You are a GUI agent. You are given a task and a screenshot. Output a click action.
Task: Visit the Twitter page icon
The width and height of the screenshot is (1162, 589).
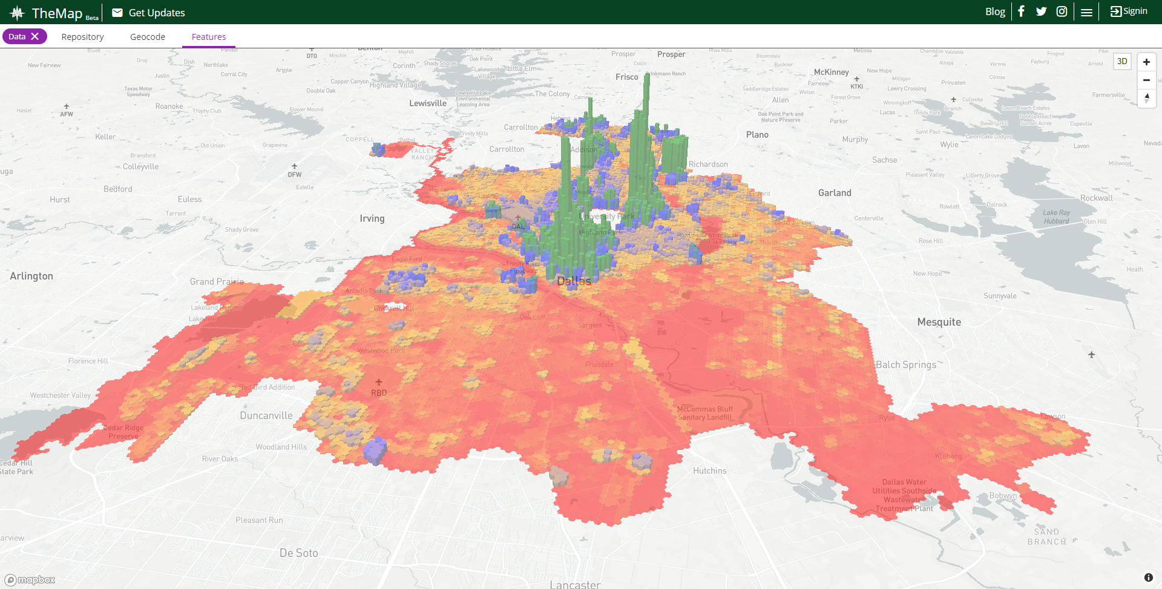click(x=1041, y=11)
